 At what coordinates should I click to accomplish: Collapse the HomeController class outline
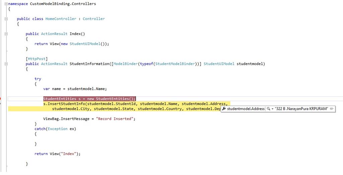coord(6,19)
